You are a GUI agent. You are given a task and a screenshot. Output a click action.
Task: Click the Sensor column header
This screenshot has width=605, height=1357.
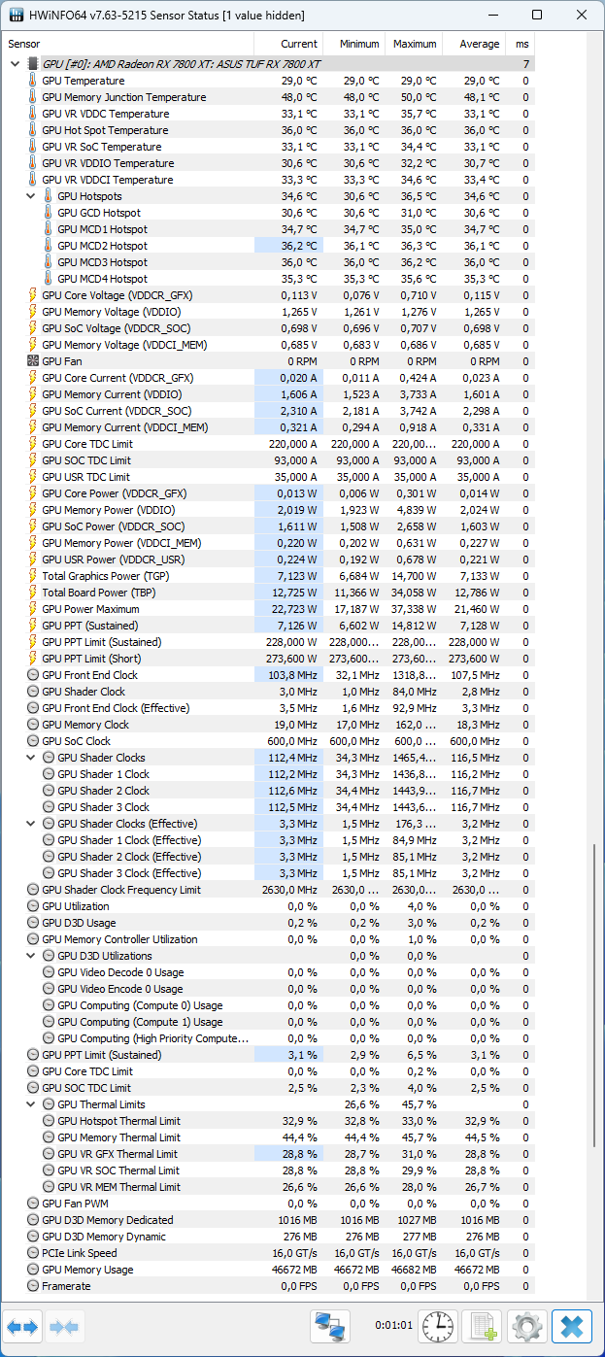(x=128, y=44)
